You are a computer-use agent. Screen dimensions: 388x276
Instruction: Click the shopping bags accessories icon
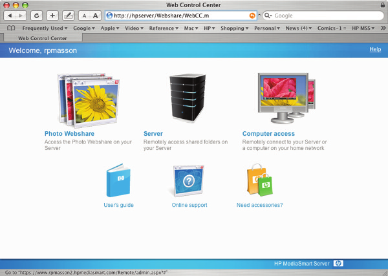pos(259,180)
